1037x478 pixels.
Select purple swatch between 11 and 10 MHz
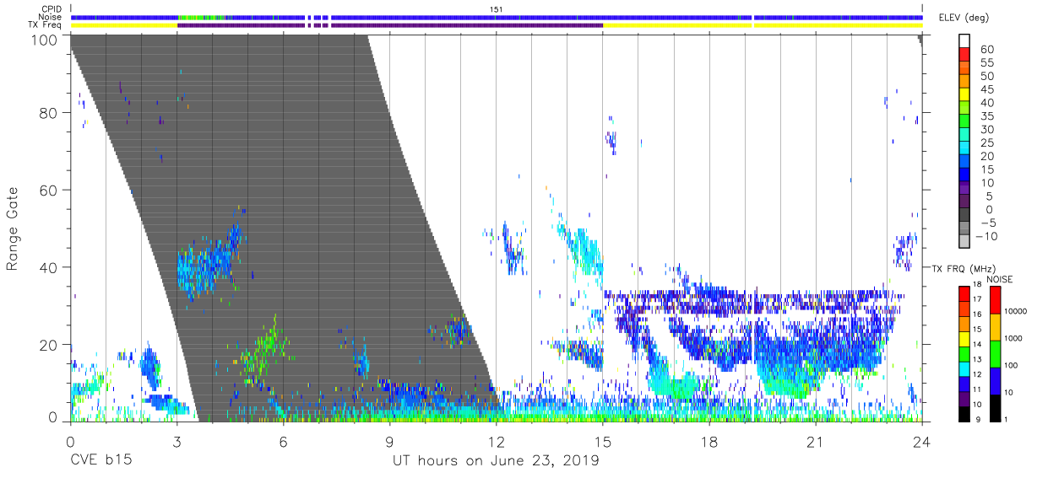964,399
